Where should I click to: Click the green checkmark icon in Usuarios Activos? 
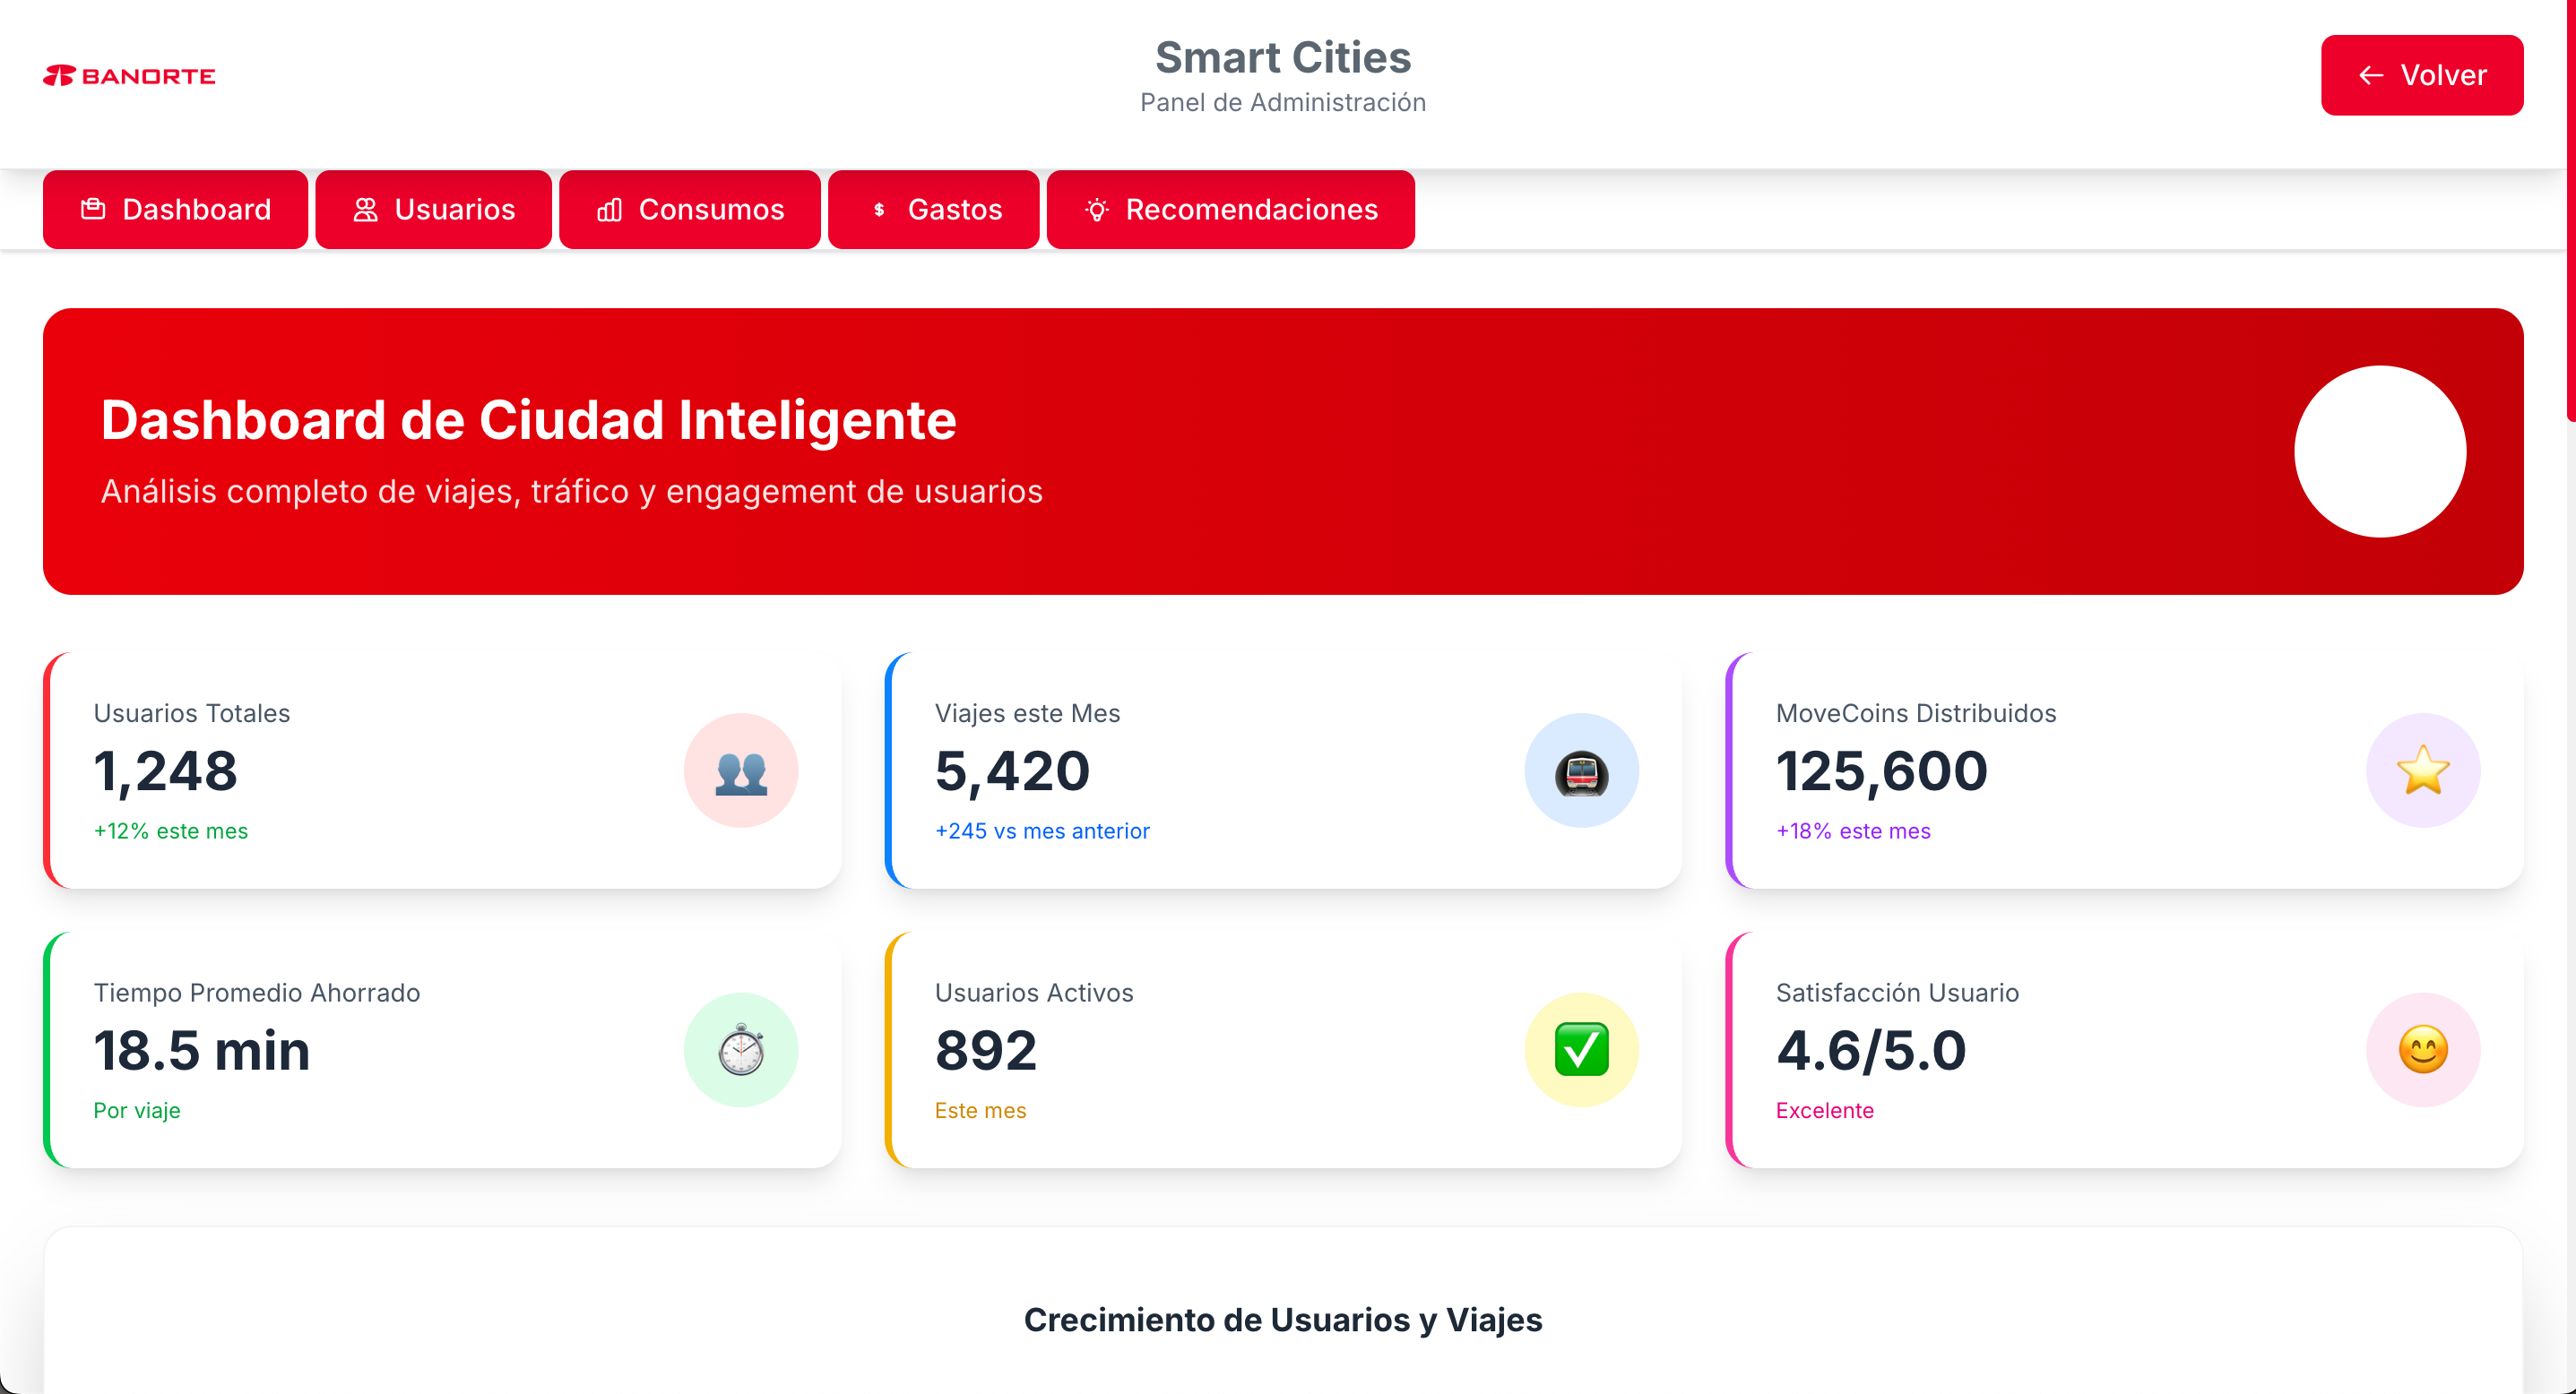[1581, 1049]
